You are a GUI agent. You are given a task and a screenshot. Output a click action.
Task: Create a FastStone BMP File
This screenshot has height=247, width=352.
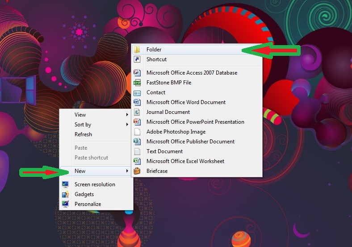pos(197,83)
